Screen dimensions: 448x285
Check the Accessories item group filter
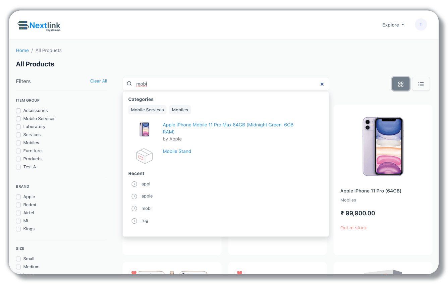coord(18,111)
